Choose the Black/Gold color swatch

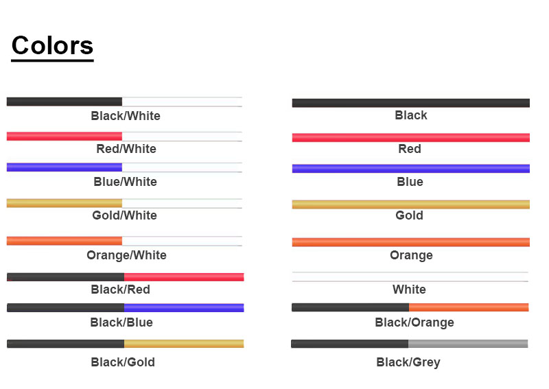click(x=126, y=343)
